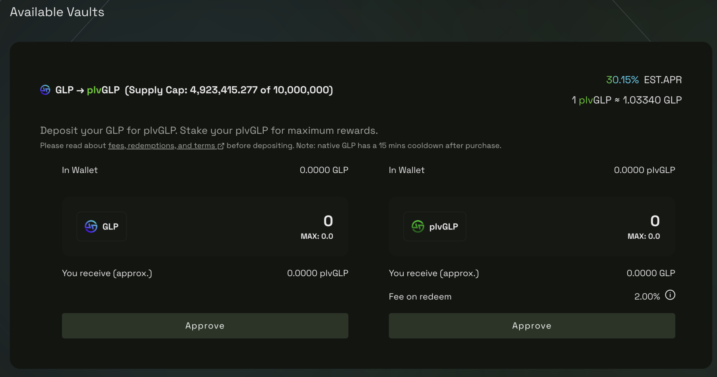
Task: Open fees, redemptions, and terms link
Action: pos(162,146)
